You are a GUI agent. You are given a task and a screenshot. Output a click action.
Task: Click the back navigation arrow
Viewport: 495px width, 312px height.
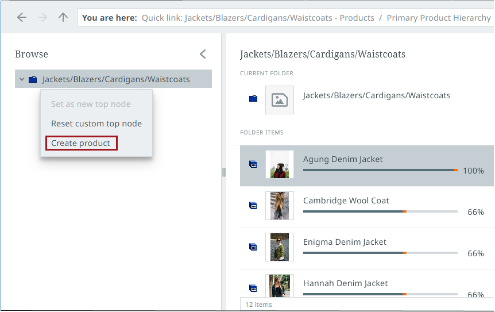coord(22,17)
